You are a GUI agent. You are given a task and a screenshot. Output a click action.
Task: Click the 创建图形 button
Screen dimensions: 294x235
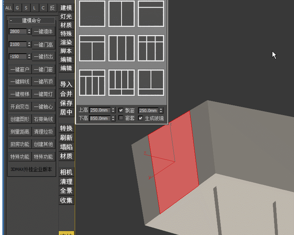pos(20,119)
